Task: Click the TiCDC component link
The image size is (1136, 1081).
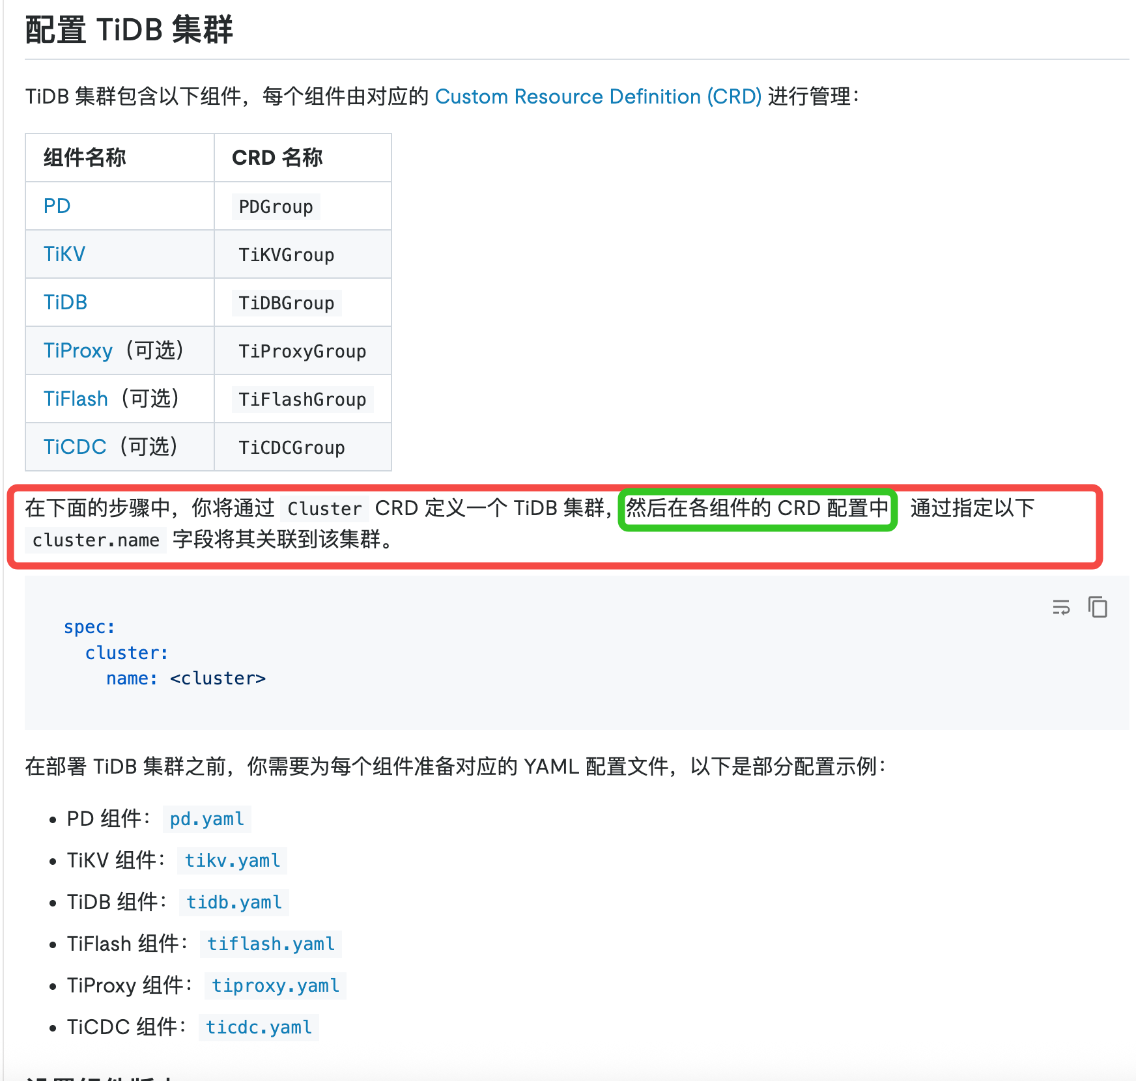Action: pos(74,447)
